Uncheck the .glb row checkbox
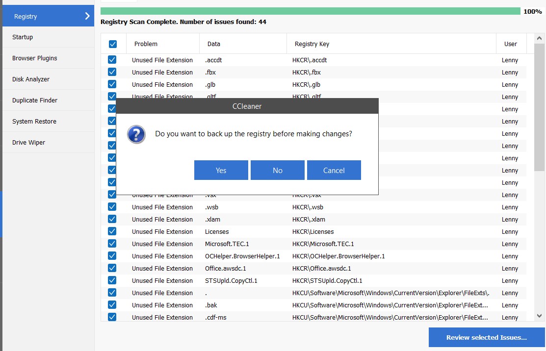The width and height of the screenshot is (546, 351). click(x=112, y=84)
